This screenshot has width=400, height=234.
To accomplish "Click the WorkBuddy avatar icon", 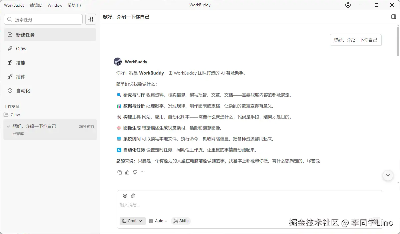I will [118, 62].
